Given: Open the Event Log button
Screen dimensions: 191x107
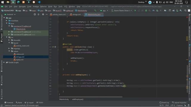Looking at the screenshot, I should click(164, 103).
